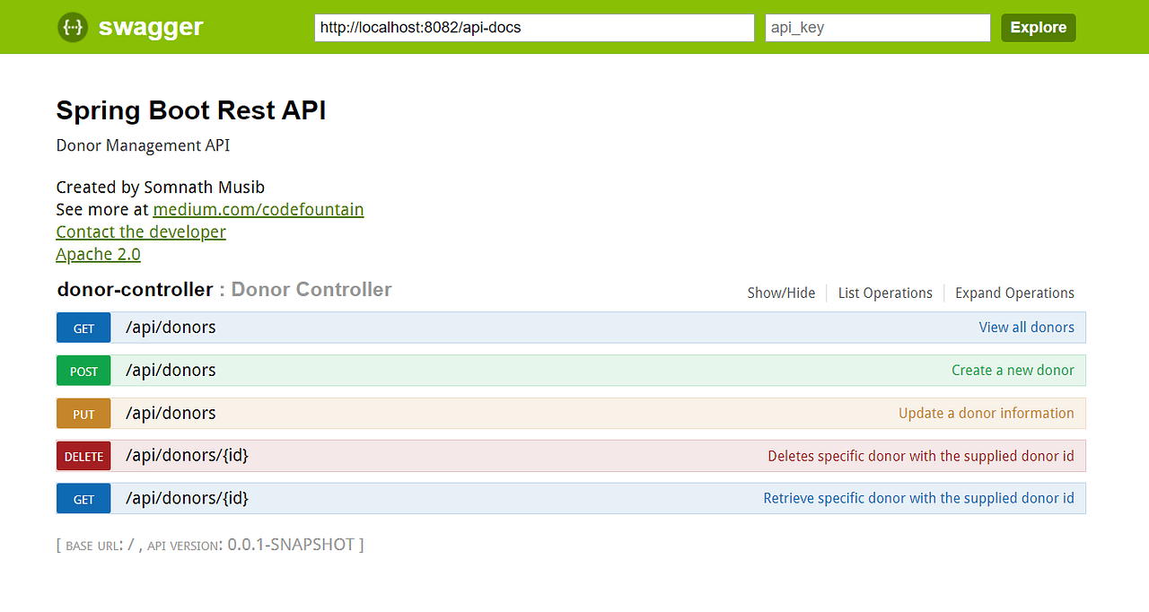Expand the Update a donor information operation
Image resolution: width=1149 pixels, height=612 pixels.
(986, 413)
